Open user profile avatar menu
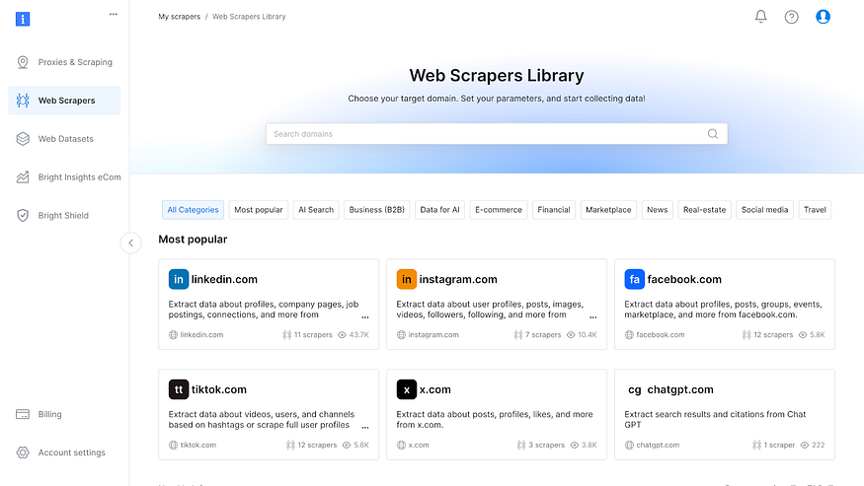Screen dimensions: 864x486 click(823, 17)
